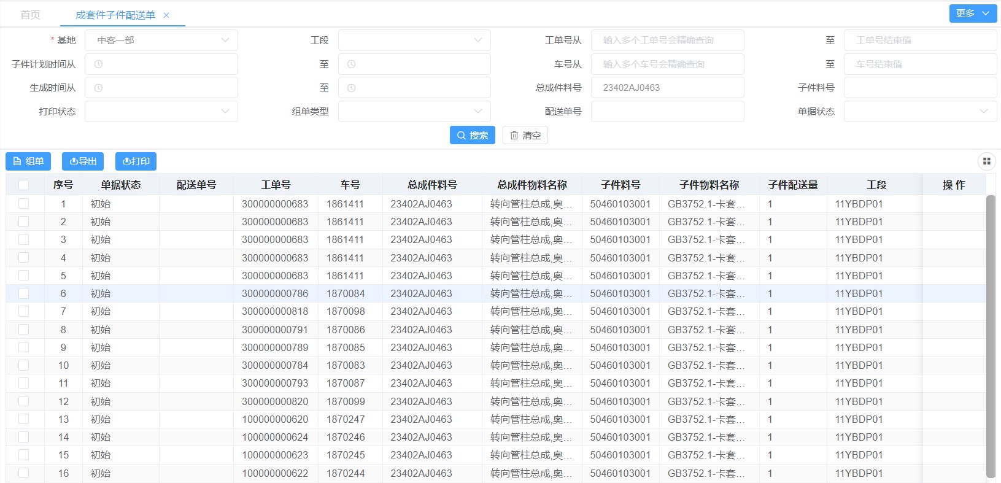Click vehicle number cell 1870098

tap(346, 311)
